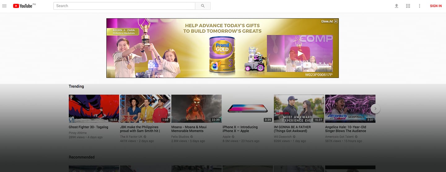The width and height of the screenshot is (446, 172).
Task: Open Apple channel link
Action: [227, 137]
